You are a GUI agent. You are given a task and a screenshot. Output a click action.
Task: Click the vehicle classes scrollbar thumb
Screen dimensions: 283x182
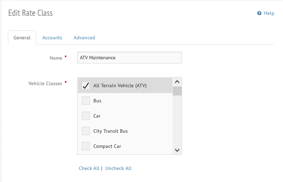pos(177,91)
